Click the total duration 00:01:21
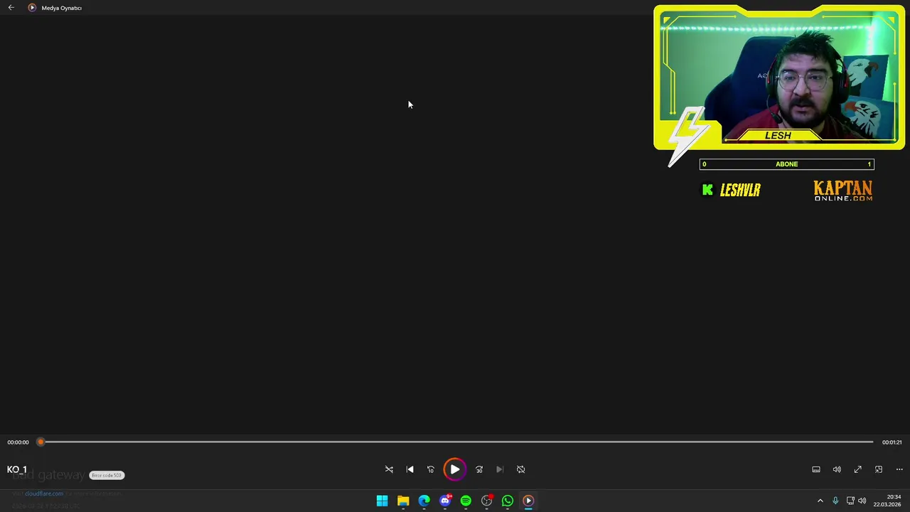Screen dimensions: 910x512 892,442
